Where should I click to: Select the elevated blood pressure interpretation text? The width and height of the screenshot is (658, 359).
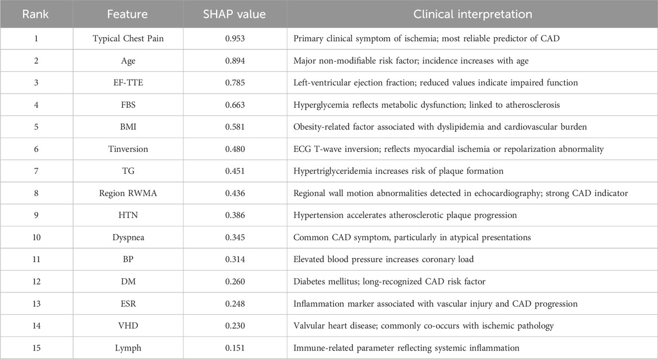pos(383,259)
